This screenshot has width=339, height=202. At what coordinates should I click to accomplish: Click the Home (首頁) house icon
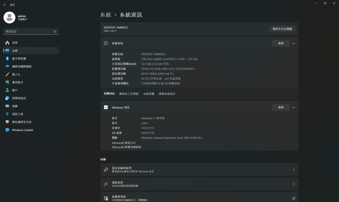[7, 43]
